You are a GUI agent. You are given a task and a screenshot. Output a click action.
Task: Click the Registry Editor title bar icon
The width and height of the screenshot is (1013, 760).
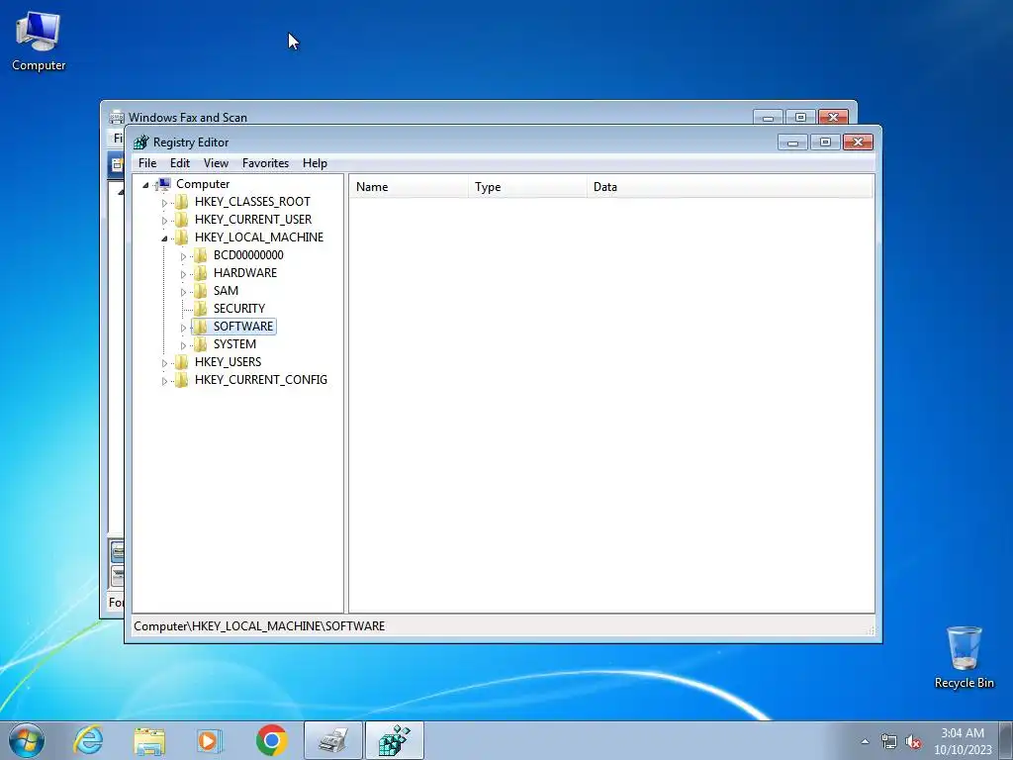pos(140,142)
